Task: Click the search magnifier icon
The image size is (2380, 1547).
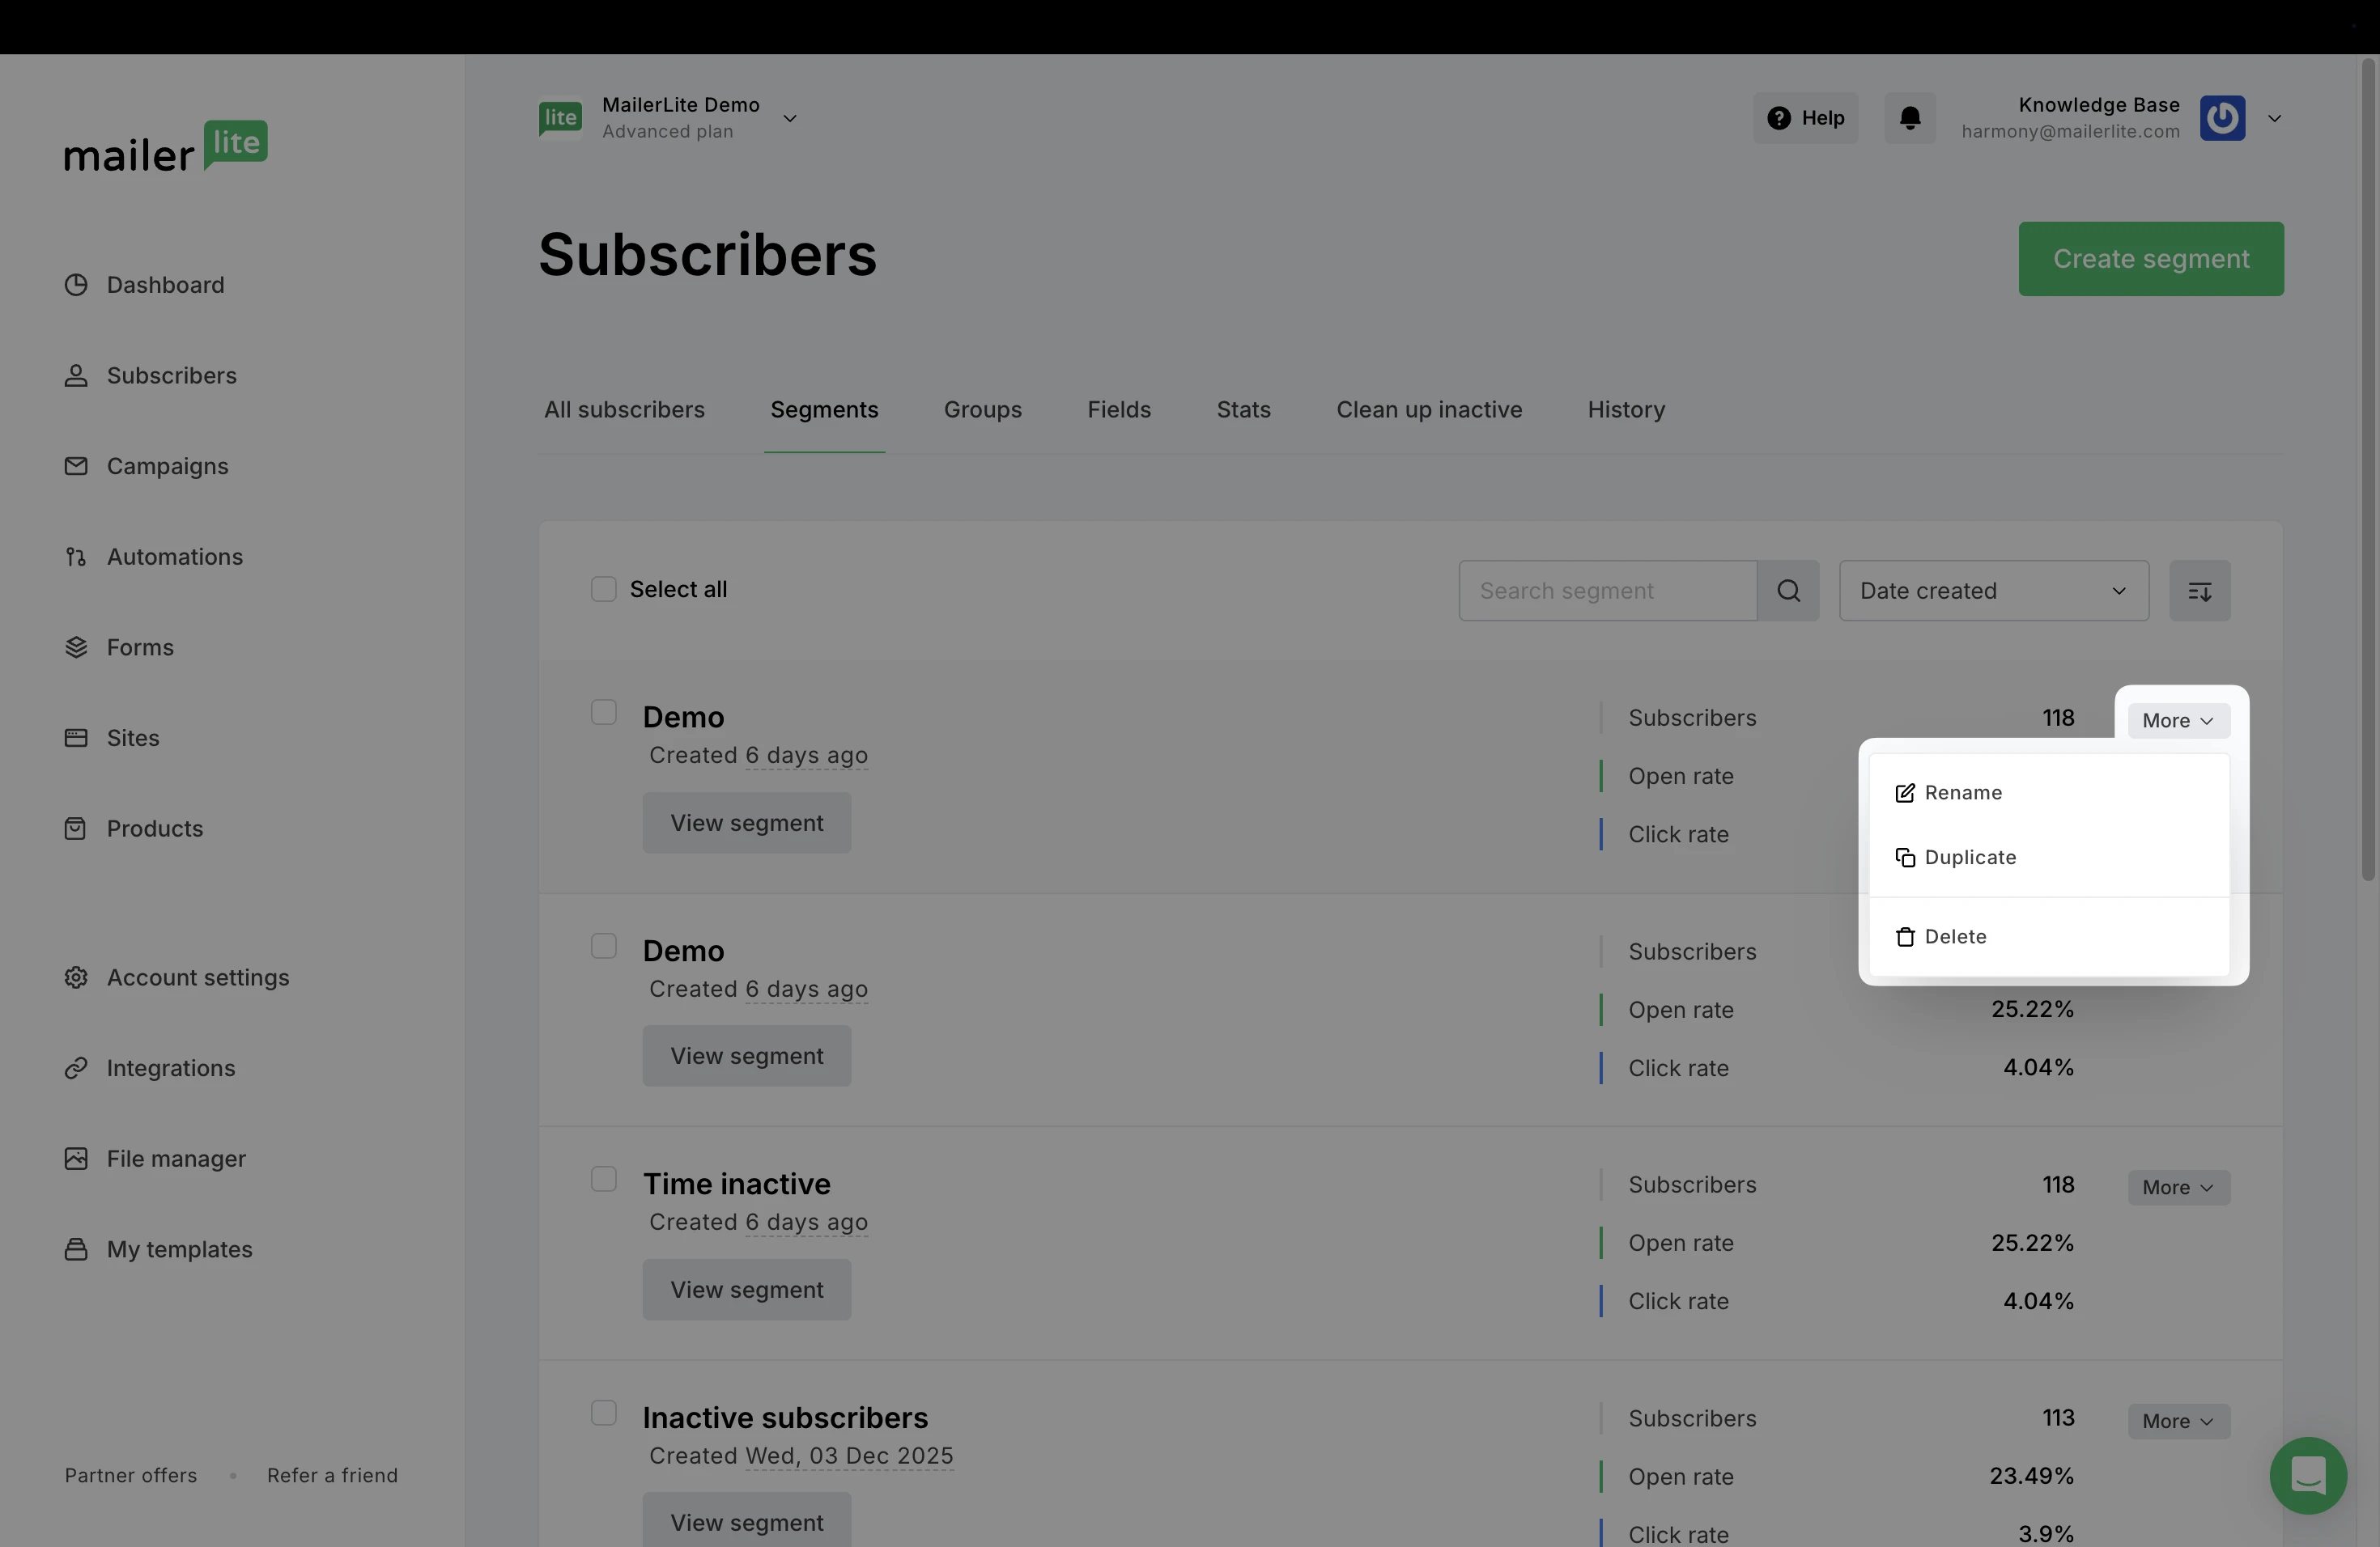Action: [x=1788, y=591]
